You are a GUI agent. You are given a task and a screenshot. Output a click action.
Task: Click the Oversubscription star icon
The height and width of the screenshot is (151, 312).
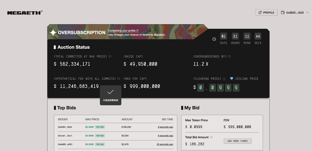point(53,32)
